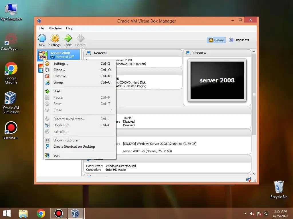Click the Show in Explorer icon
The height and width of the screenshot is (219, 293).
(x=47, y=140)
